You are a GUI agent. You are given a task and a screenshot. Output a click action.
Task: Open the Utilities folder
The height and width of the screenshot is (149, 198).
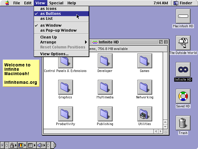point(144,114)
